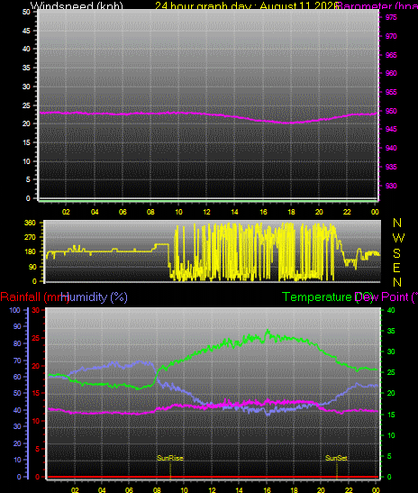Click the 940 barometer axis value
Image resolution: width=418 pixels, height=493 pixels.
point(391,148)
